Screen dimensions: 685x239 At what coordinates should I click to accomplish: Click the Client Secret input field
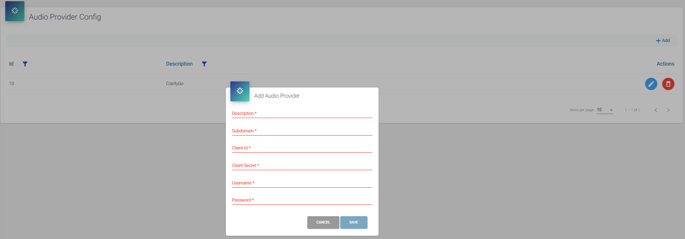(302, 166)
